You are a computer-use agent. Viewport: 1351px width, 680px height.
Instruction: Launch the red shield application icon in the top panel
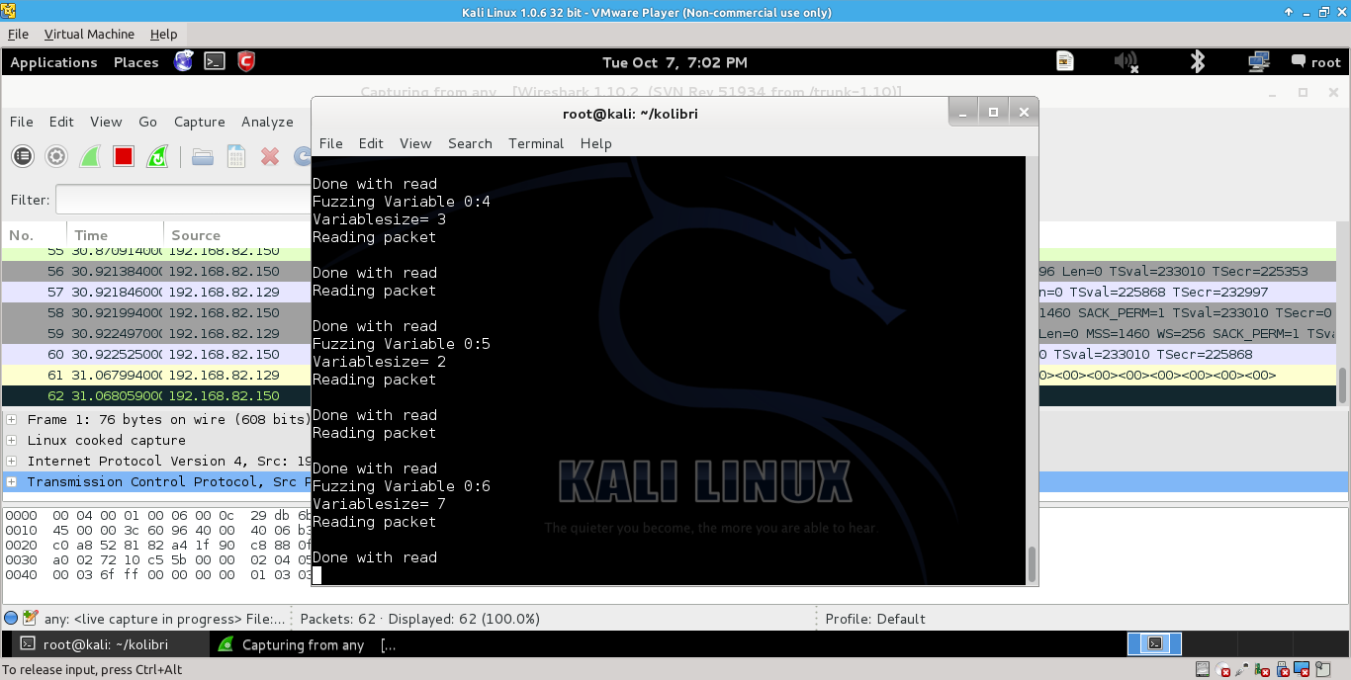coord(246,61)
